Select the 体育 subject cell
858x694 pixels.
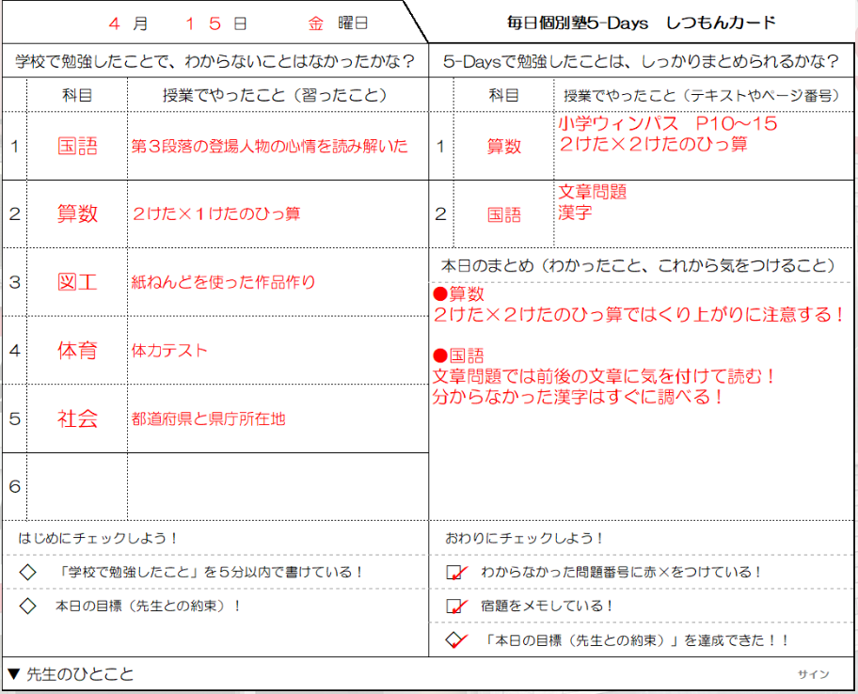pos(77,351)
